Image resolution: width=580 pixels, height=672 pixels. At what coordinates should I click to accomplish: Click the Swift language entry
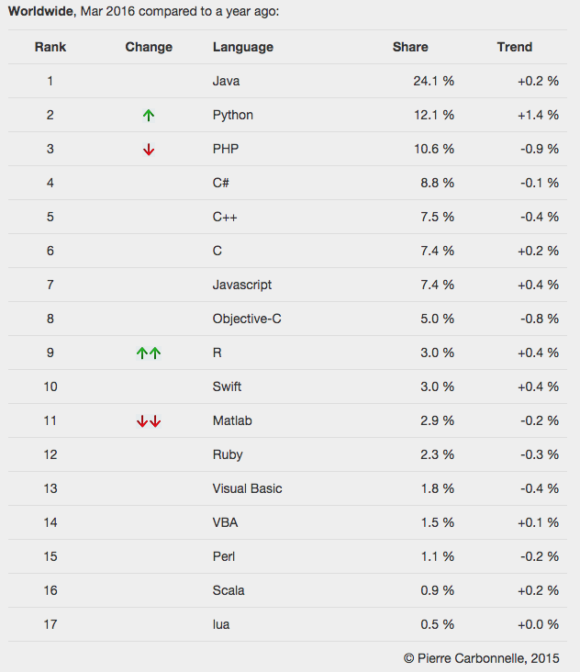(227, 386)
